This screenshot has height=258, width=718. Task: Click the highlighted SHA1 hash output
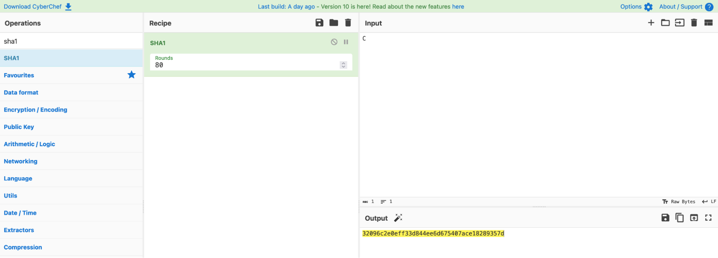(433, 234)
